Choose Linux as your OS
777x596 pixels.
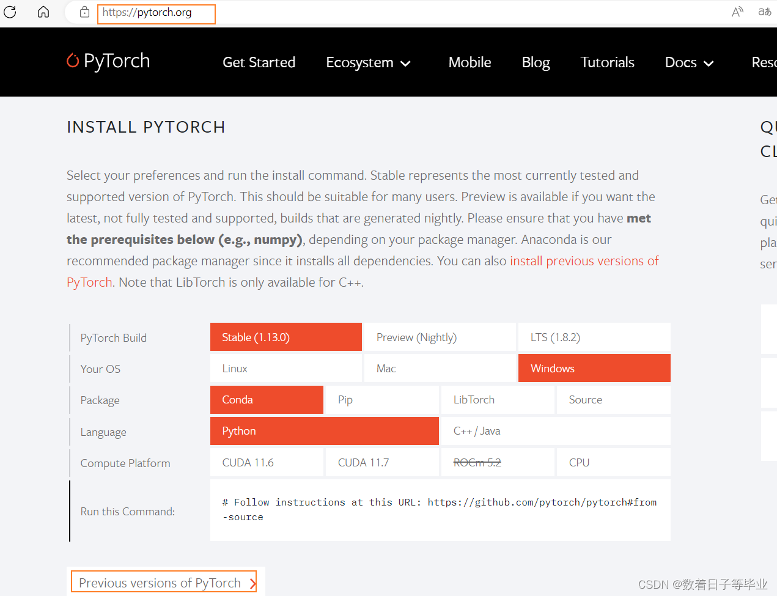pos(286,368)
